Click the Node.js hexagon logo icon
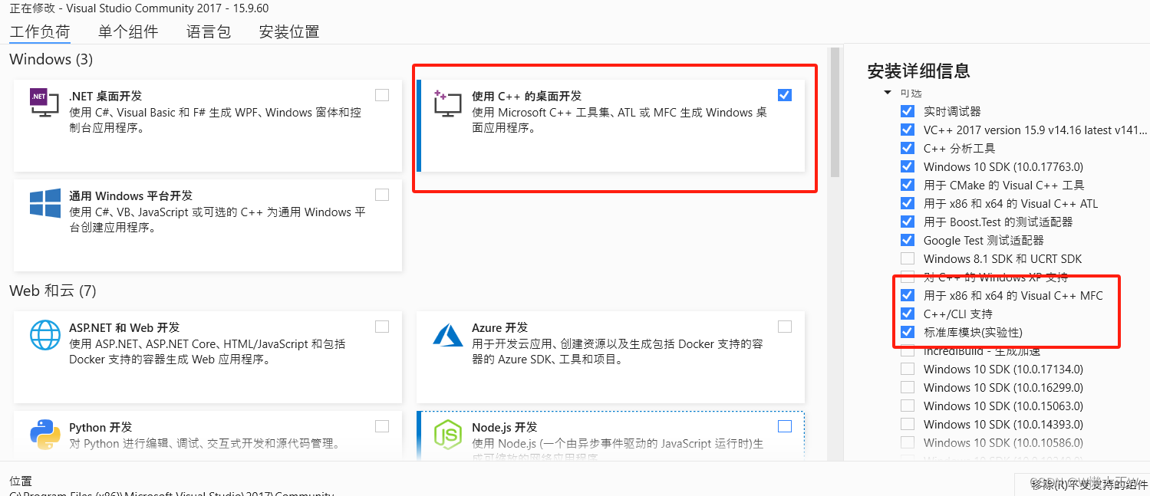The image size is (1150, 496). [x=447, y=435]
